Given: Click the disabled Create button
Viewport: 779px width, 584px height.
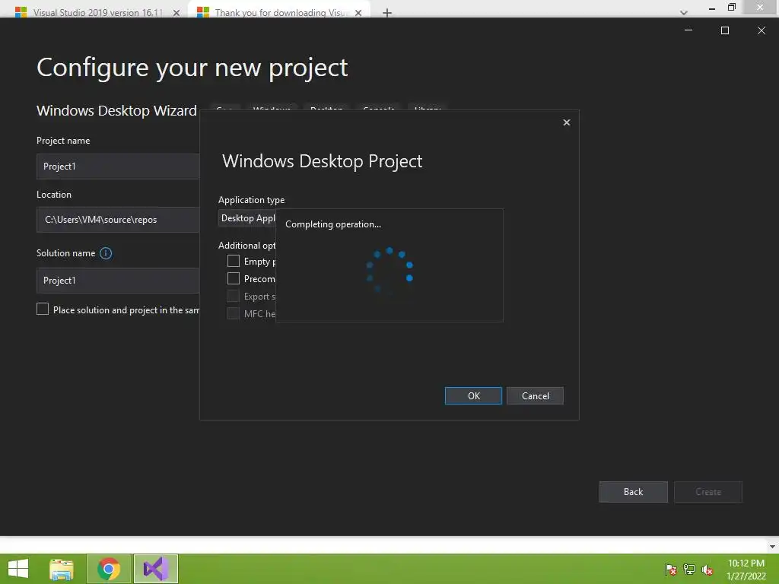Looking at the screenshot, I should click(708, 492).
